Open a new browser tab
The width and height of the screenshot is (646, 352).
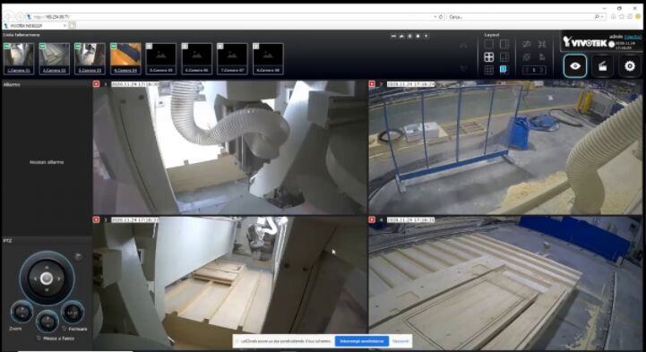tap(73, 25)
